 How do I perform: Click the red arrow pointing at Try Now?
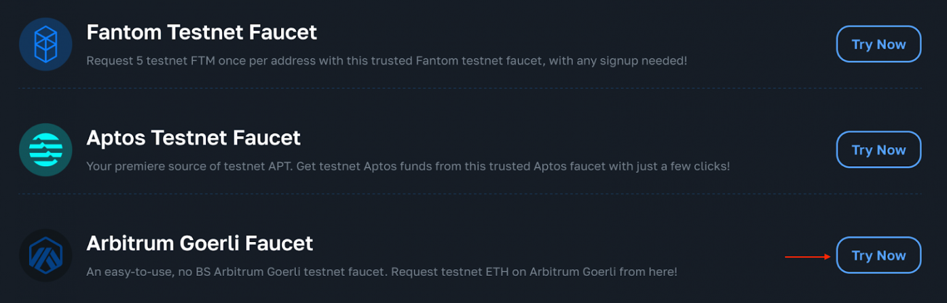[808, 257]
